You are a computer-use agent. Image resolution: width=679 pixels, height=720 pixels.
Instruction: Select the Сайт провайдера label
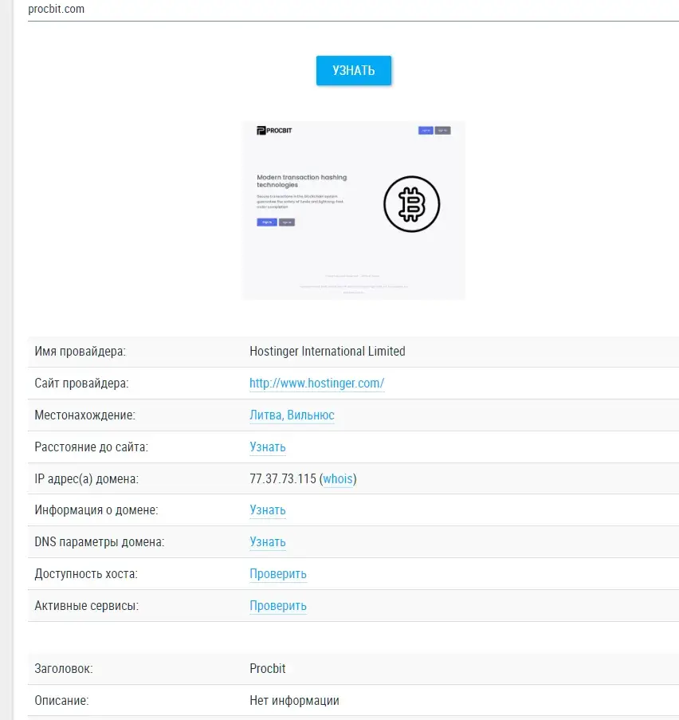click(82, 383)
